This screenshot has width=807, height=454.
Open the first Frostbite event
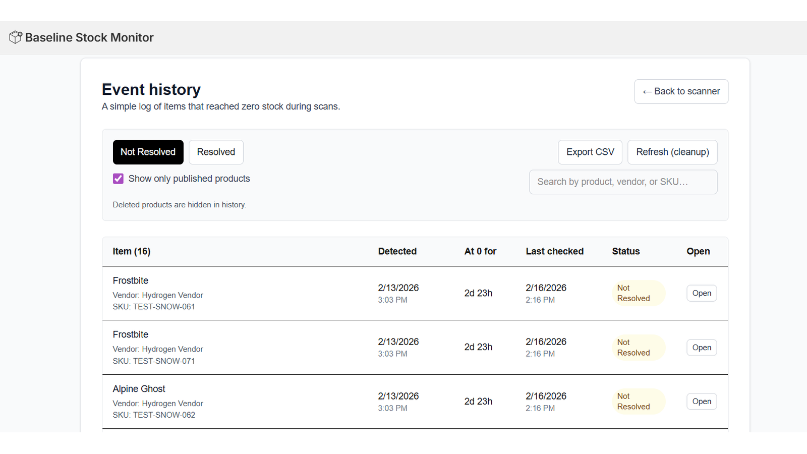pyautogui.click(x=701, y=293)
